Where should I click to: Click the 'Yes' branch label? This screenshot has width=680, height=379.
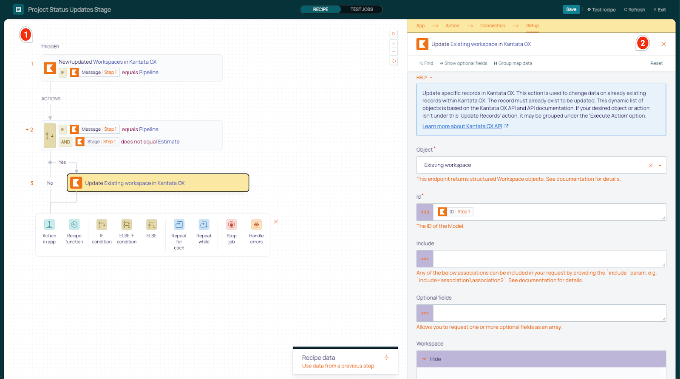(62, 163)
